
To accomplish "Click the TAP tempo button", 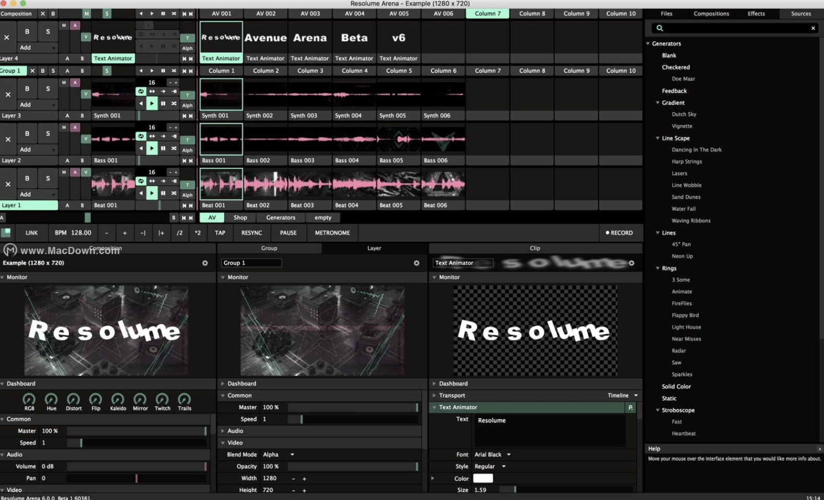I will pos(220,233).
